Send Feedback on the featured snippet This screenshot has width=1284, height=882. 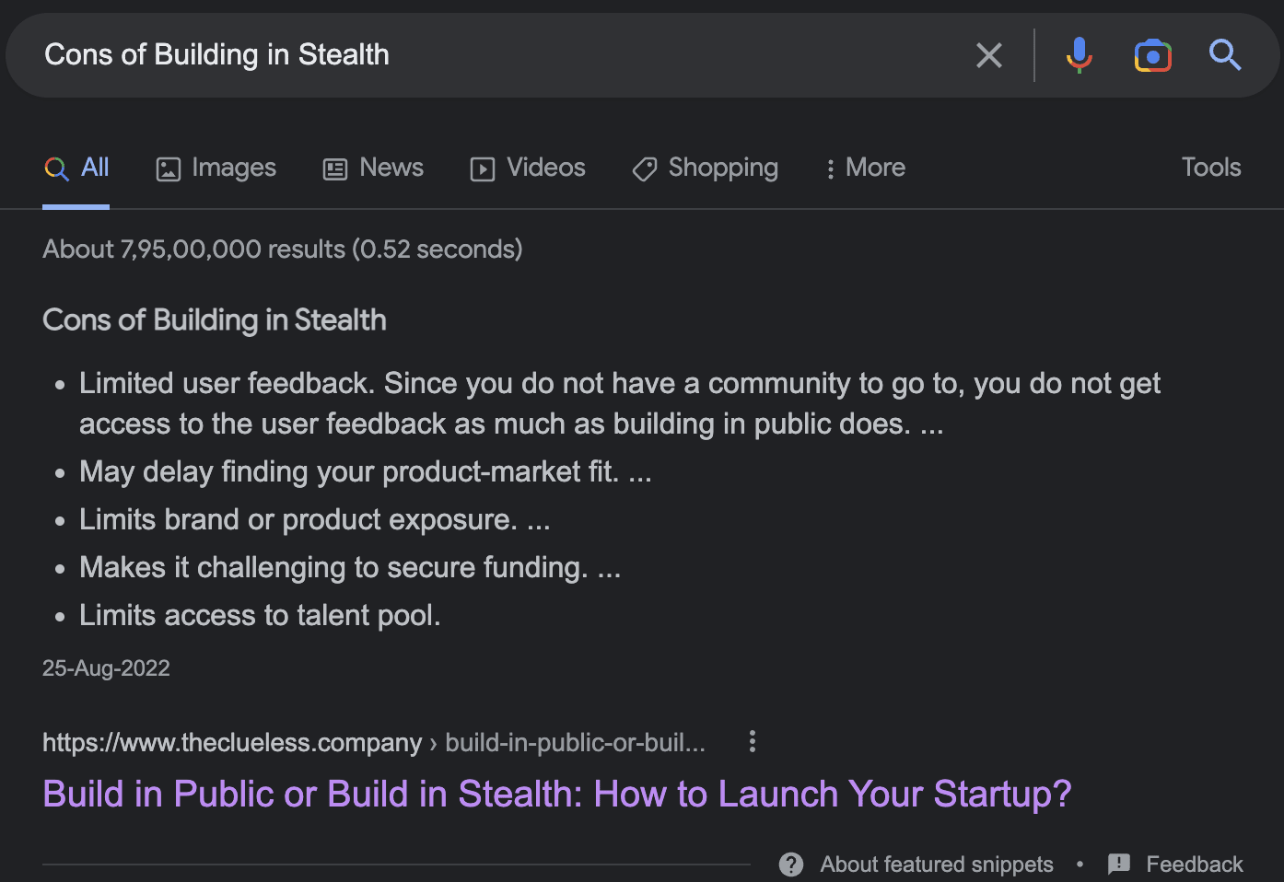(x=1194, y=865)
